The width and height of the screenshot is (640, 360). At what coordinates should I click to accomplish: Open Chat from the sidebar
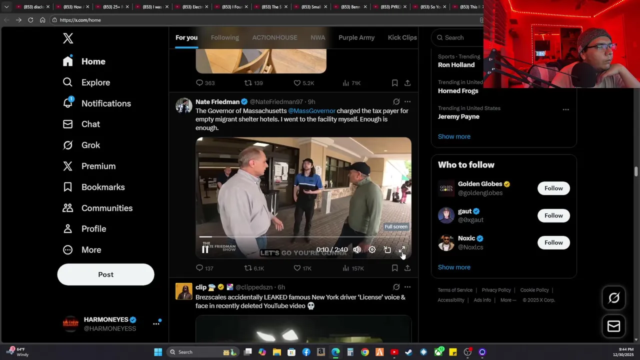(81, 124)
